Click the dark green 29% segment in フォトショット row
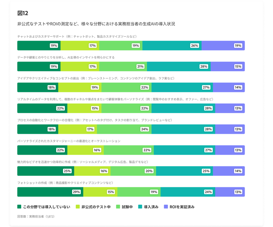The height and width of the screenshot is (227, 273). 50,192
